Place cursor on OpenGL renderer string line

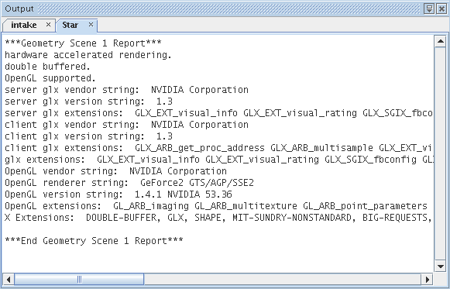click(129, 183)
